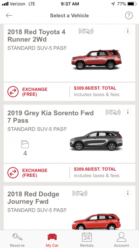
Task: Switch to the Reserve tab
Action: point(17,240)
